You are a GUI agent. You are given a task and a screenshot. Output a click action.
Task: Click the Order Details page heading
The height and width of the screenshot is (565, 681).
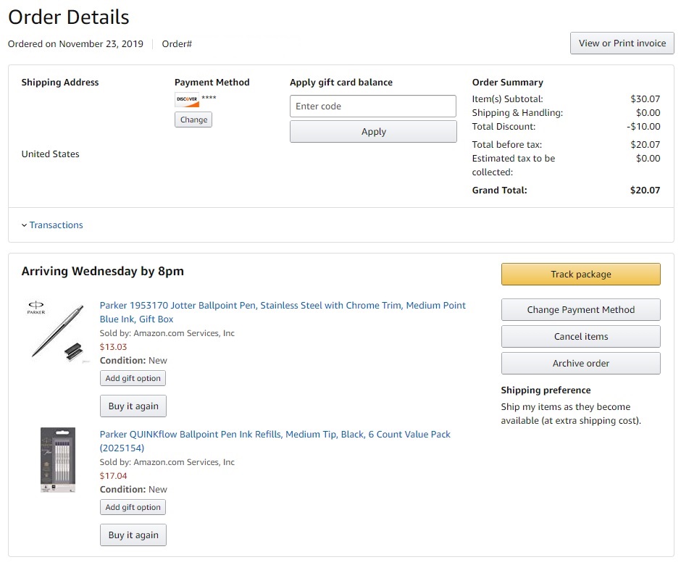click(x=69, y=17)
